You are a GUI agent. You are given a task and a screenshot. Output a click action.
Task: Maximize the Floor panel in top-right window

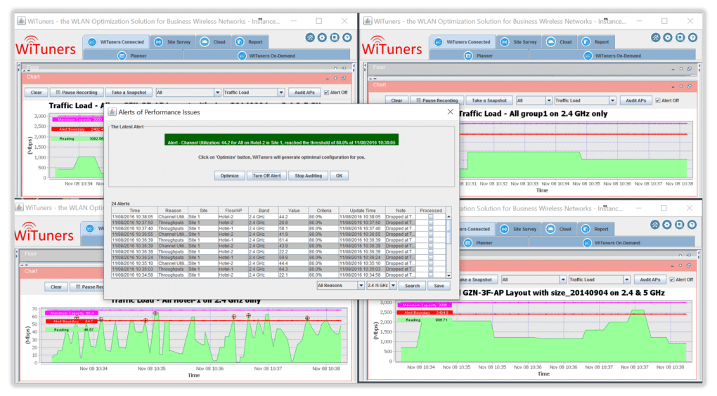(x=681, y=69)
